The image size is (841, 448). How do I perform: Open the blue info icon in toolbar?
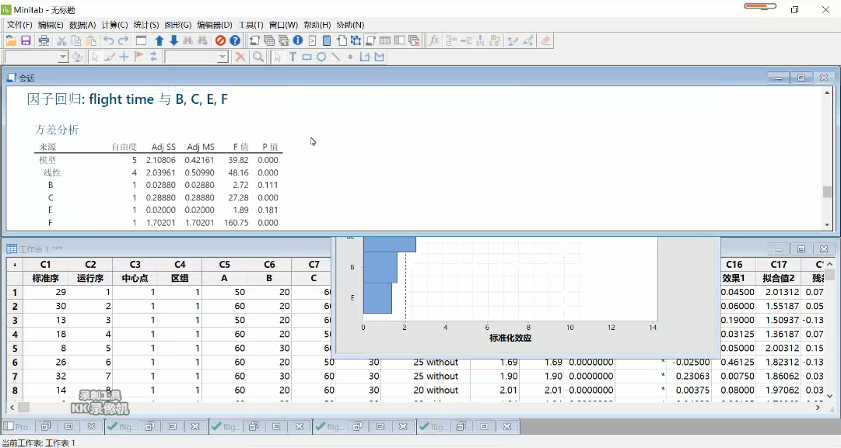pyautogui.click(x=298, y=40)
